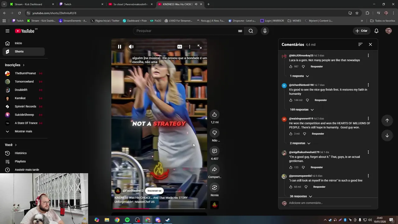This screenshot has width=398, height=224.
Task: Click the video progress bar
Action: [x=159, y=208]
